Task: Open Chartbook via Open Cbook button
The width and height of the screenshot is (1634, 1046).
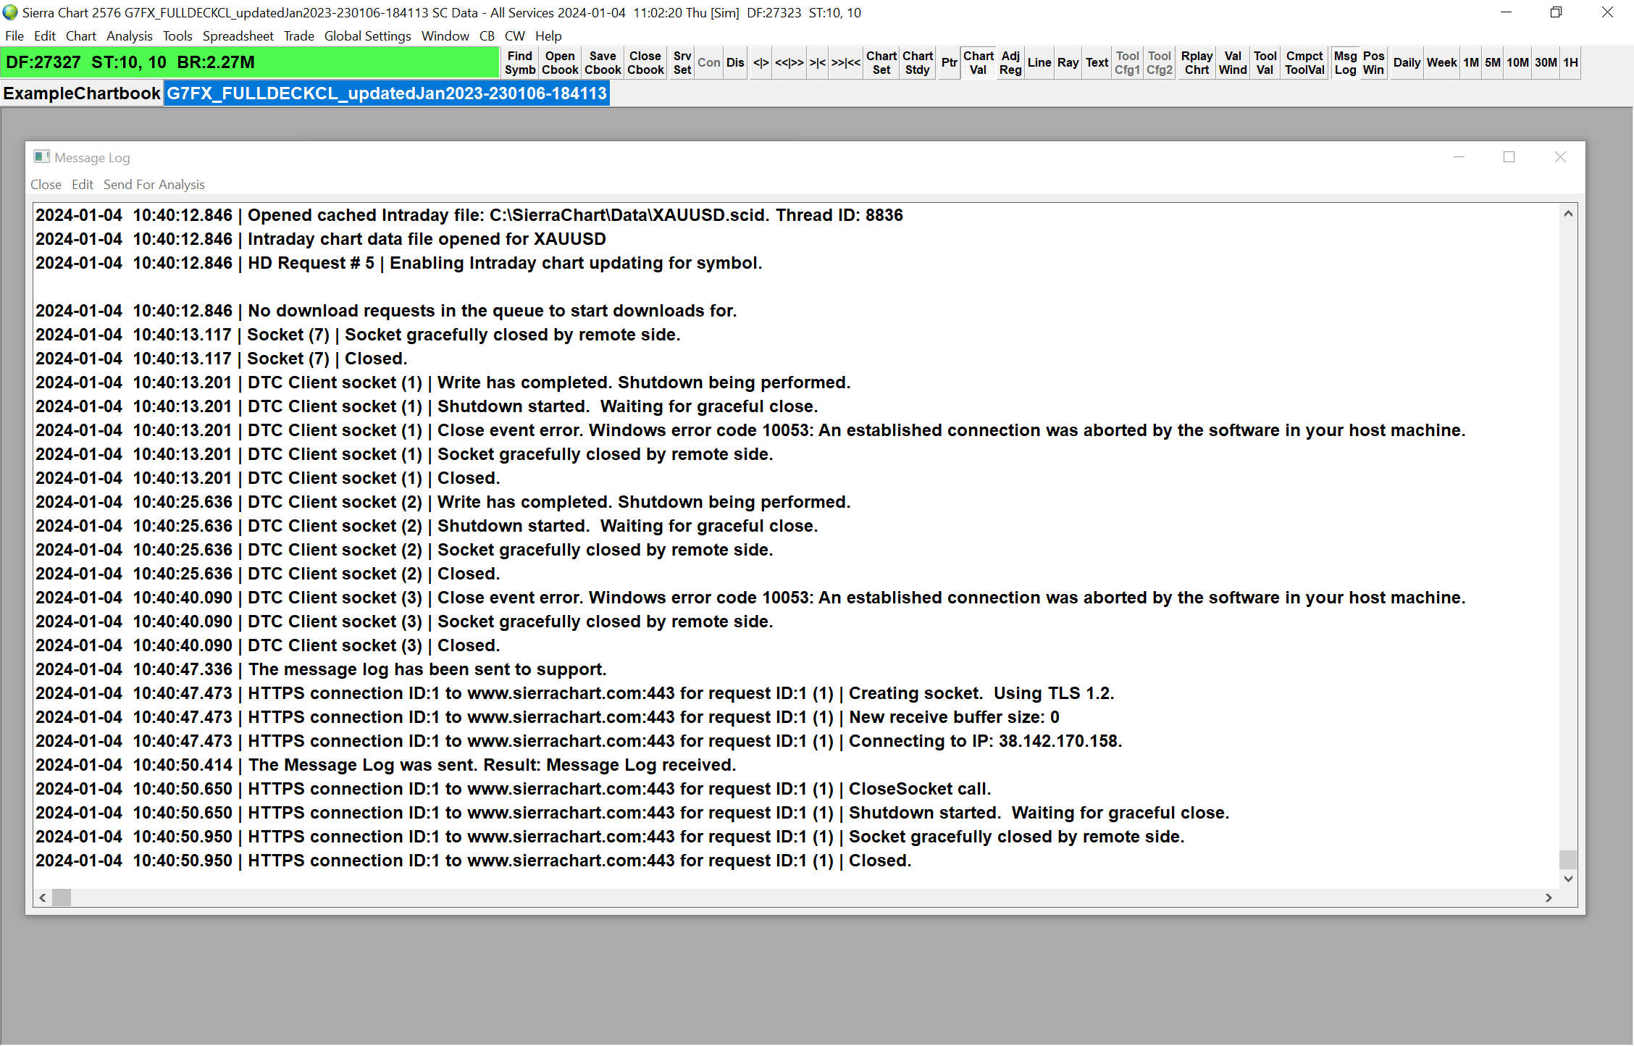Action: click(559, 63)
